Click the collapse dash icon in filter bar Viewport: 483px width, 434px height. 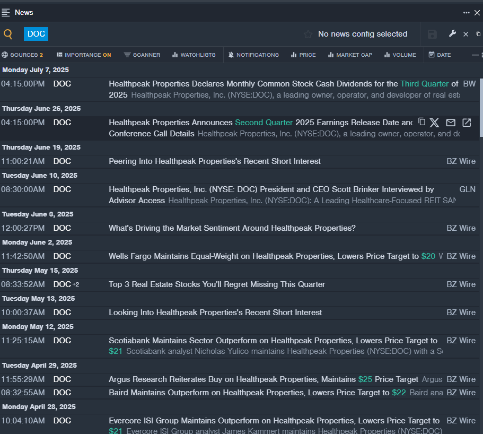(475, 55)
